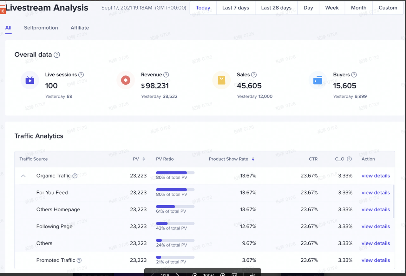Viewport: 406px width, 276px height.
Task: Open help icon next to Overall data
Action: pos(57,55)
